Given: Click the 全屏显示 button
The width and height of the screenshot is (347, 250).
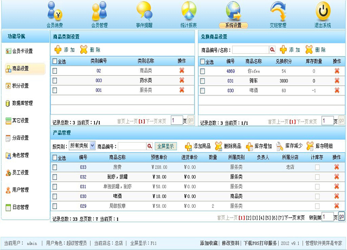Looking at the screenshot, I should 165,146.
